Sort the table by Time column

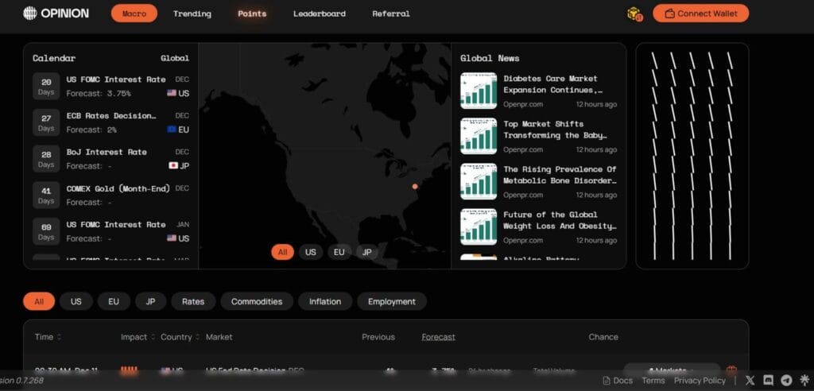click(x=48, y=337)
